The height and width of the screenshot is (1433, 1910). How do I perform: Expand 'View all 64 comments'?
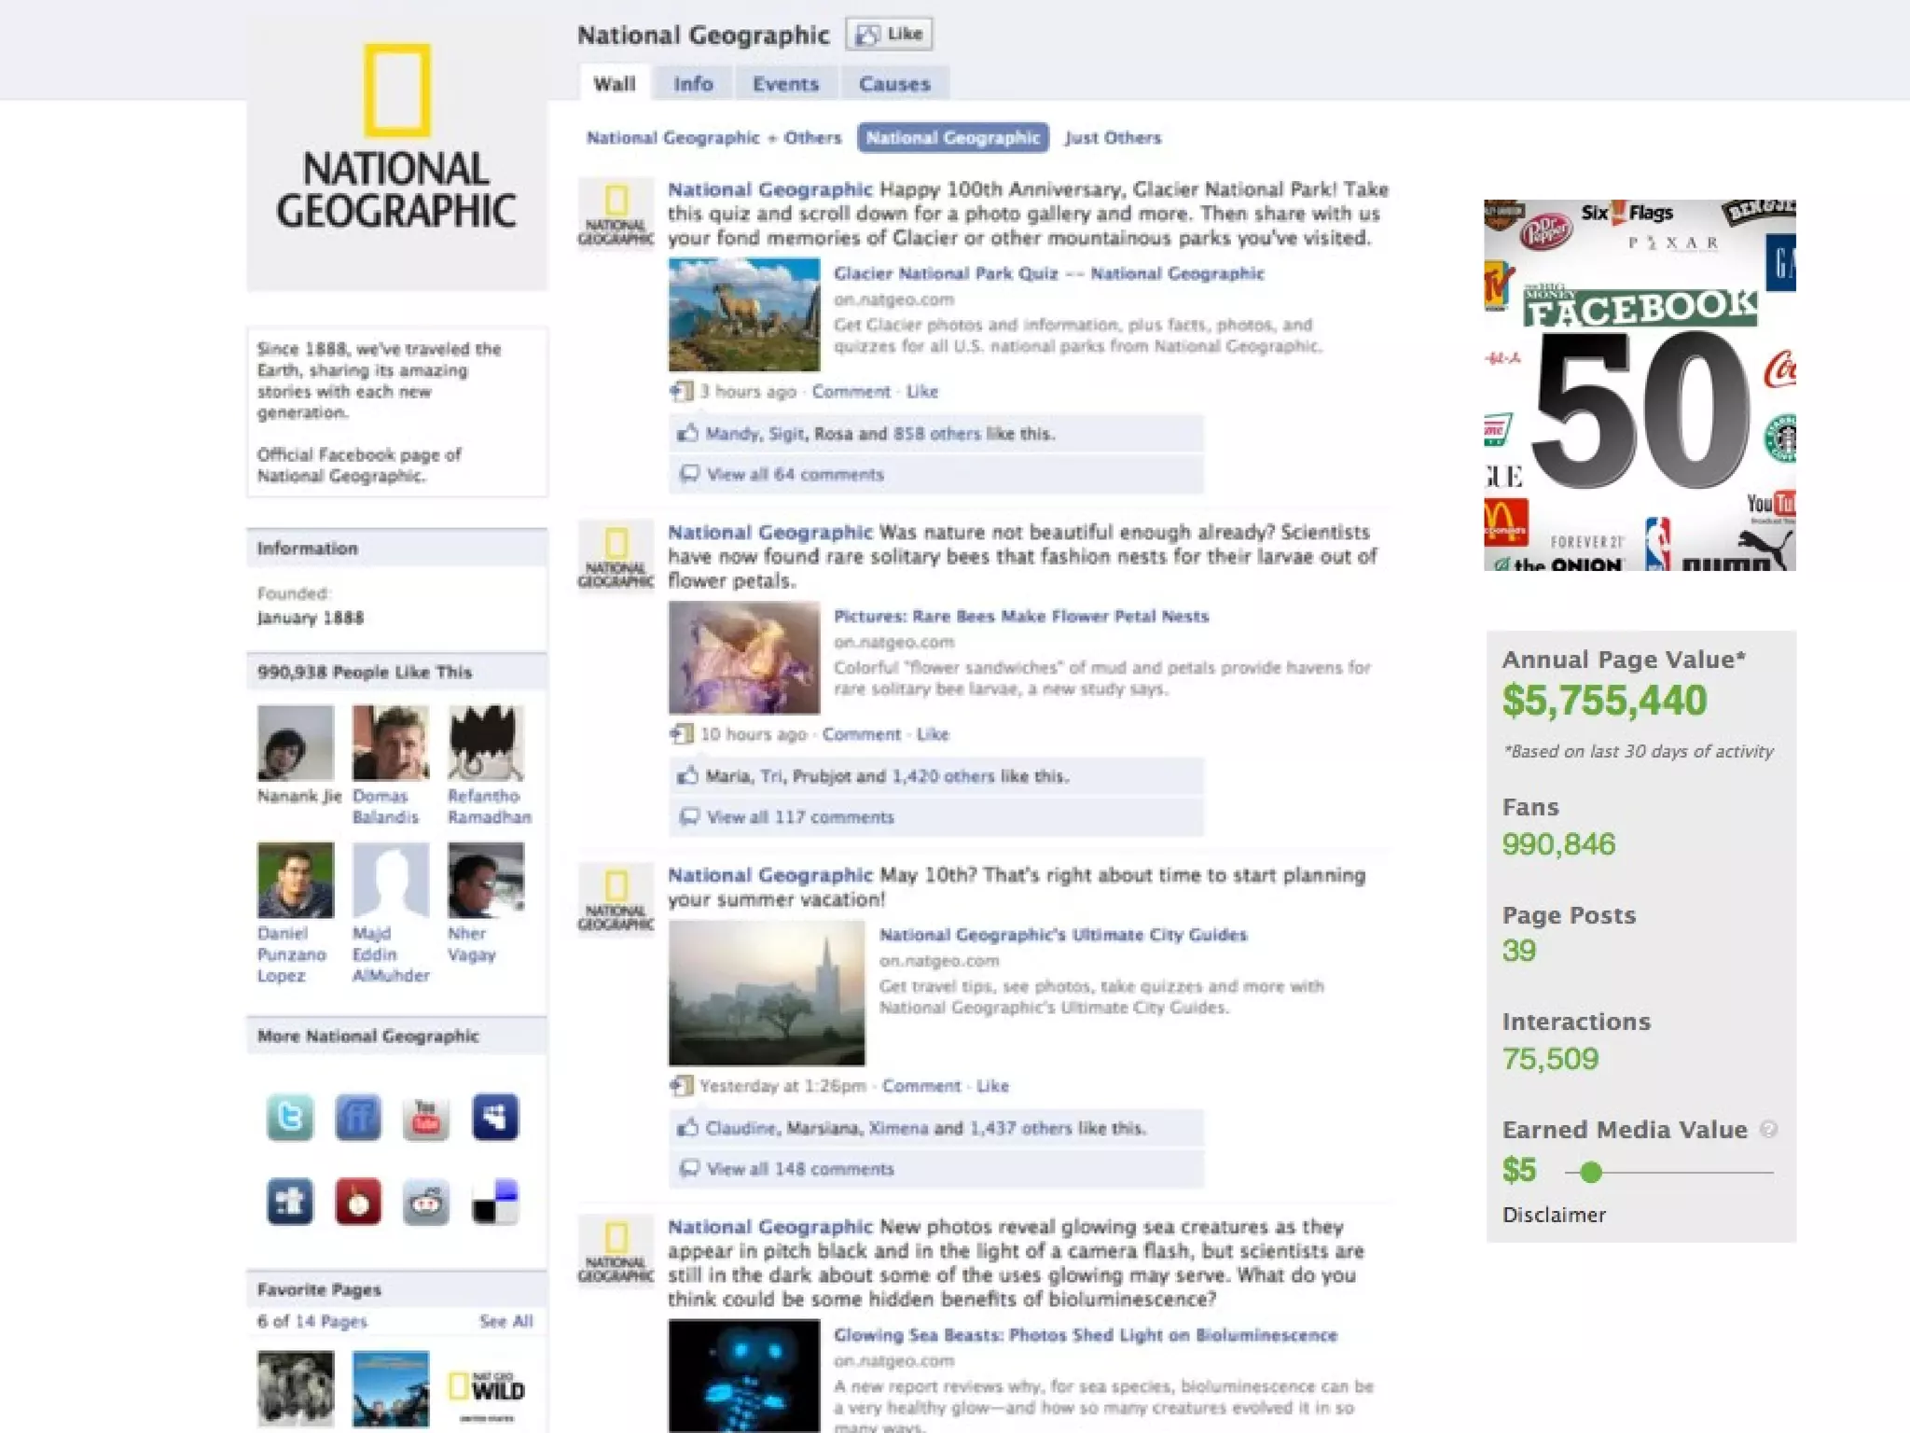point(795,475)
